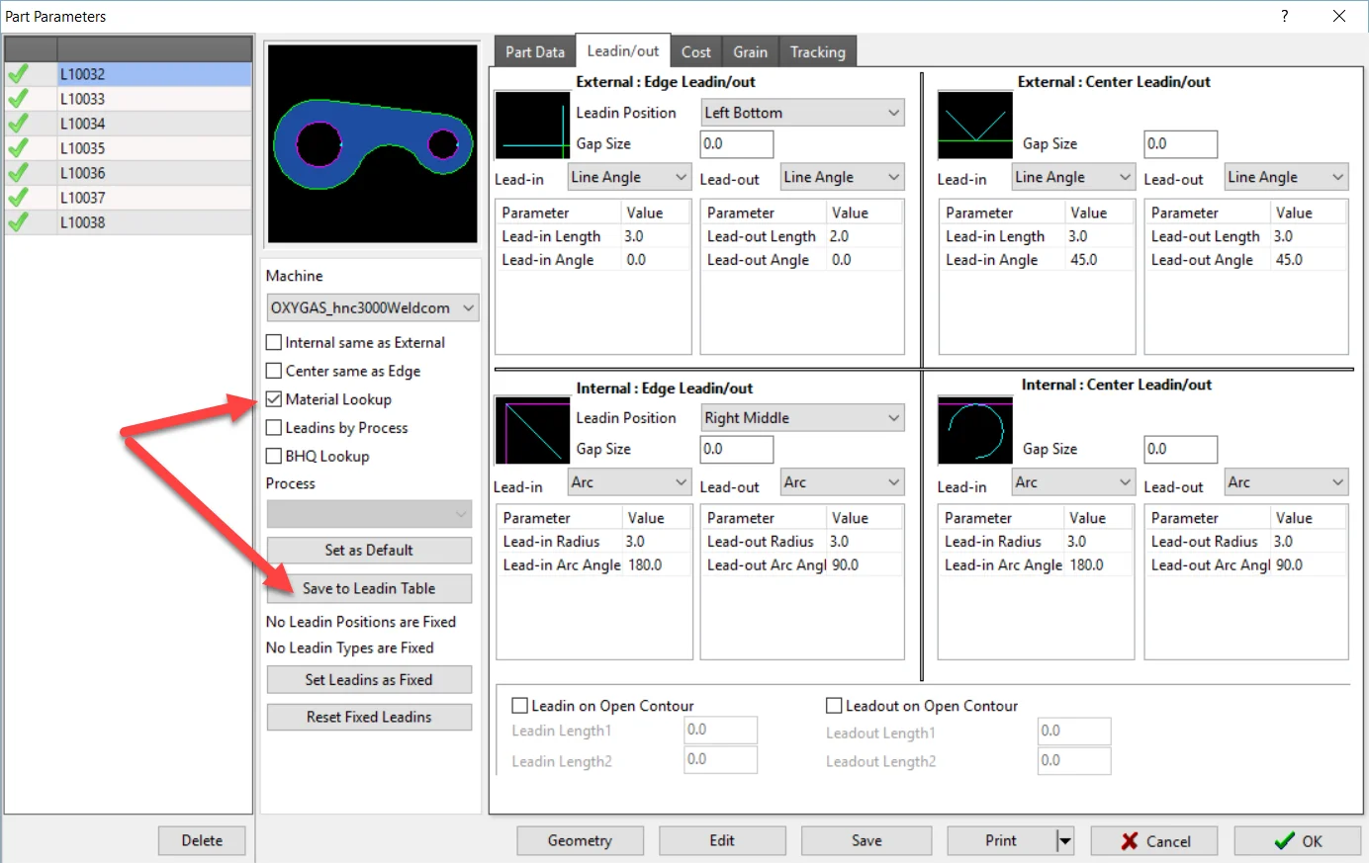The image size is (1369, 863).
Task: Click Set Leadins as Fixed button
Action: [369, 680]
